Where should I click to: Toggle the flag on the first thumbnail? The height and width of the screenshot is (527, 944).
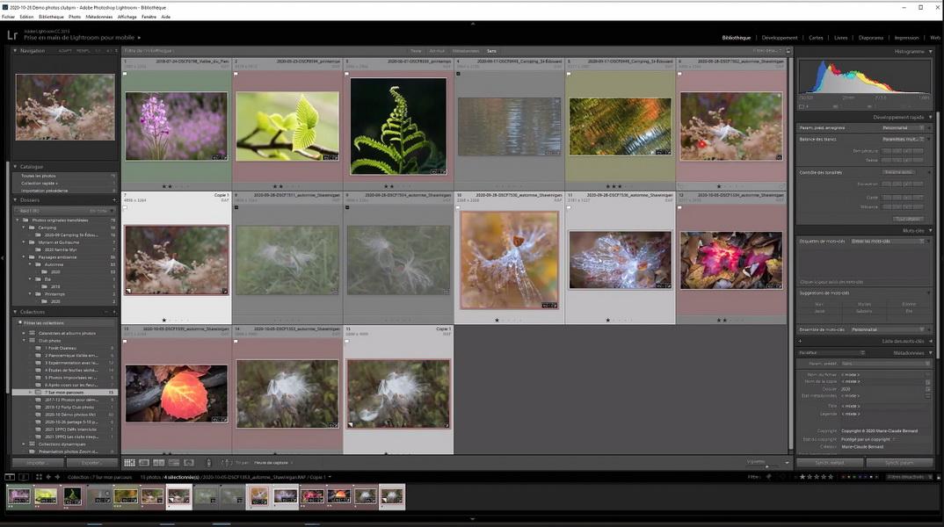coord(126,74)
